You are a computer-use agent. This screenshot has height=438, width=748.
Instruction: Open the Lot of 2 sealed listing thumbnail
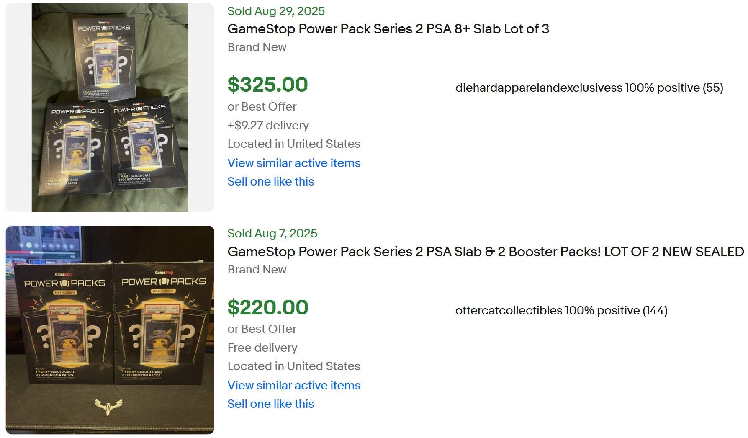pyautogui.click(x=110, y=330)
